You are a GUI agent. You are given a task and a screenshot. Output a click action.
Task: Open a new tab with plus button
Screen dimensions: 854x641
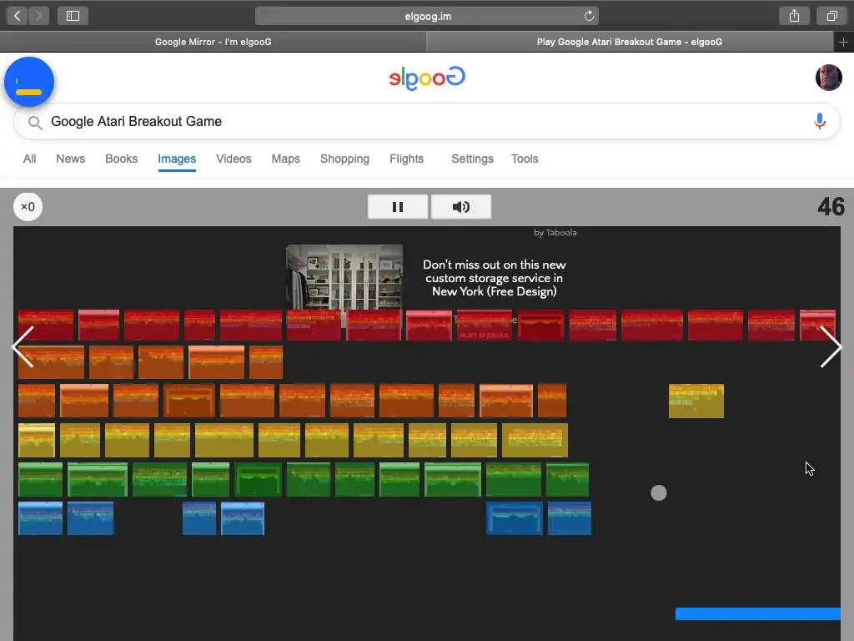843,42
